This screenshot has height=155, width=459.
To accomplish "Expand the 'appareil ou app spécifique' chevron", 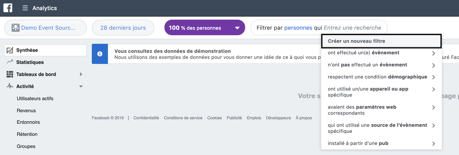I will [x=434, y=89].
